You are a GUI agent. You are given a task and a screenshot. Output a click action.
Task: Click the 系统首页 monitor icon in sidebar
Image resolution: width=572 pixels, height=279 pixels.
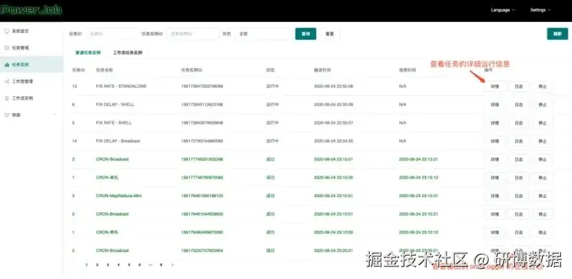coord(7,31)
